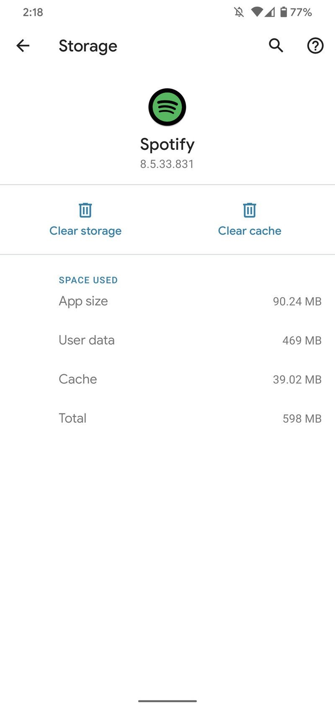Image resolution: width=335 pixels, height=707 pixels.
Task: Click the trash icon above Clear storage
Action: (85, 211)
